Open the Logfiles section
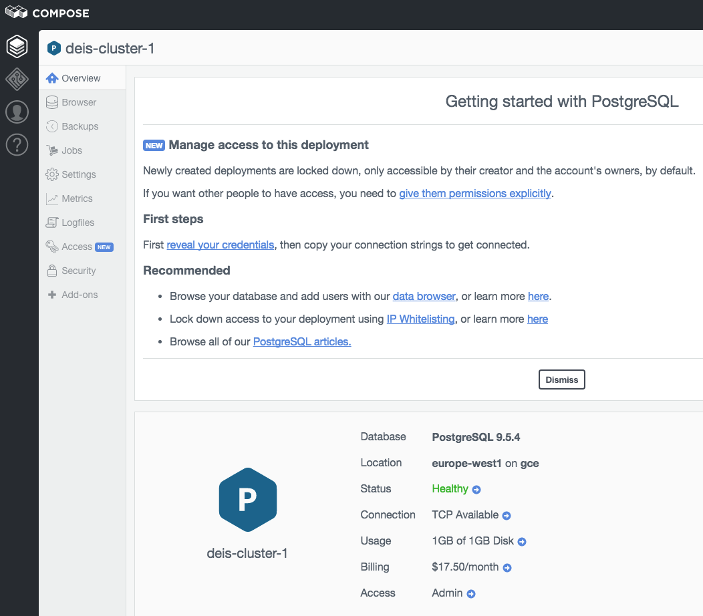This screenshot has width=703, height=616. point(74,222)
